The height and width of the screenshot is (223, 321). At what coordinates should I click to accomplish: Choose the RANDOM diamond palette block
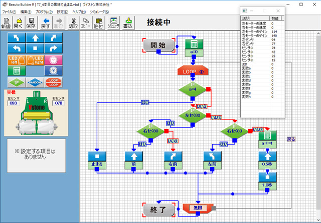coord(34,82)
